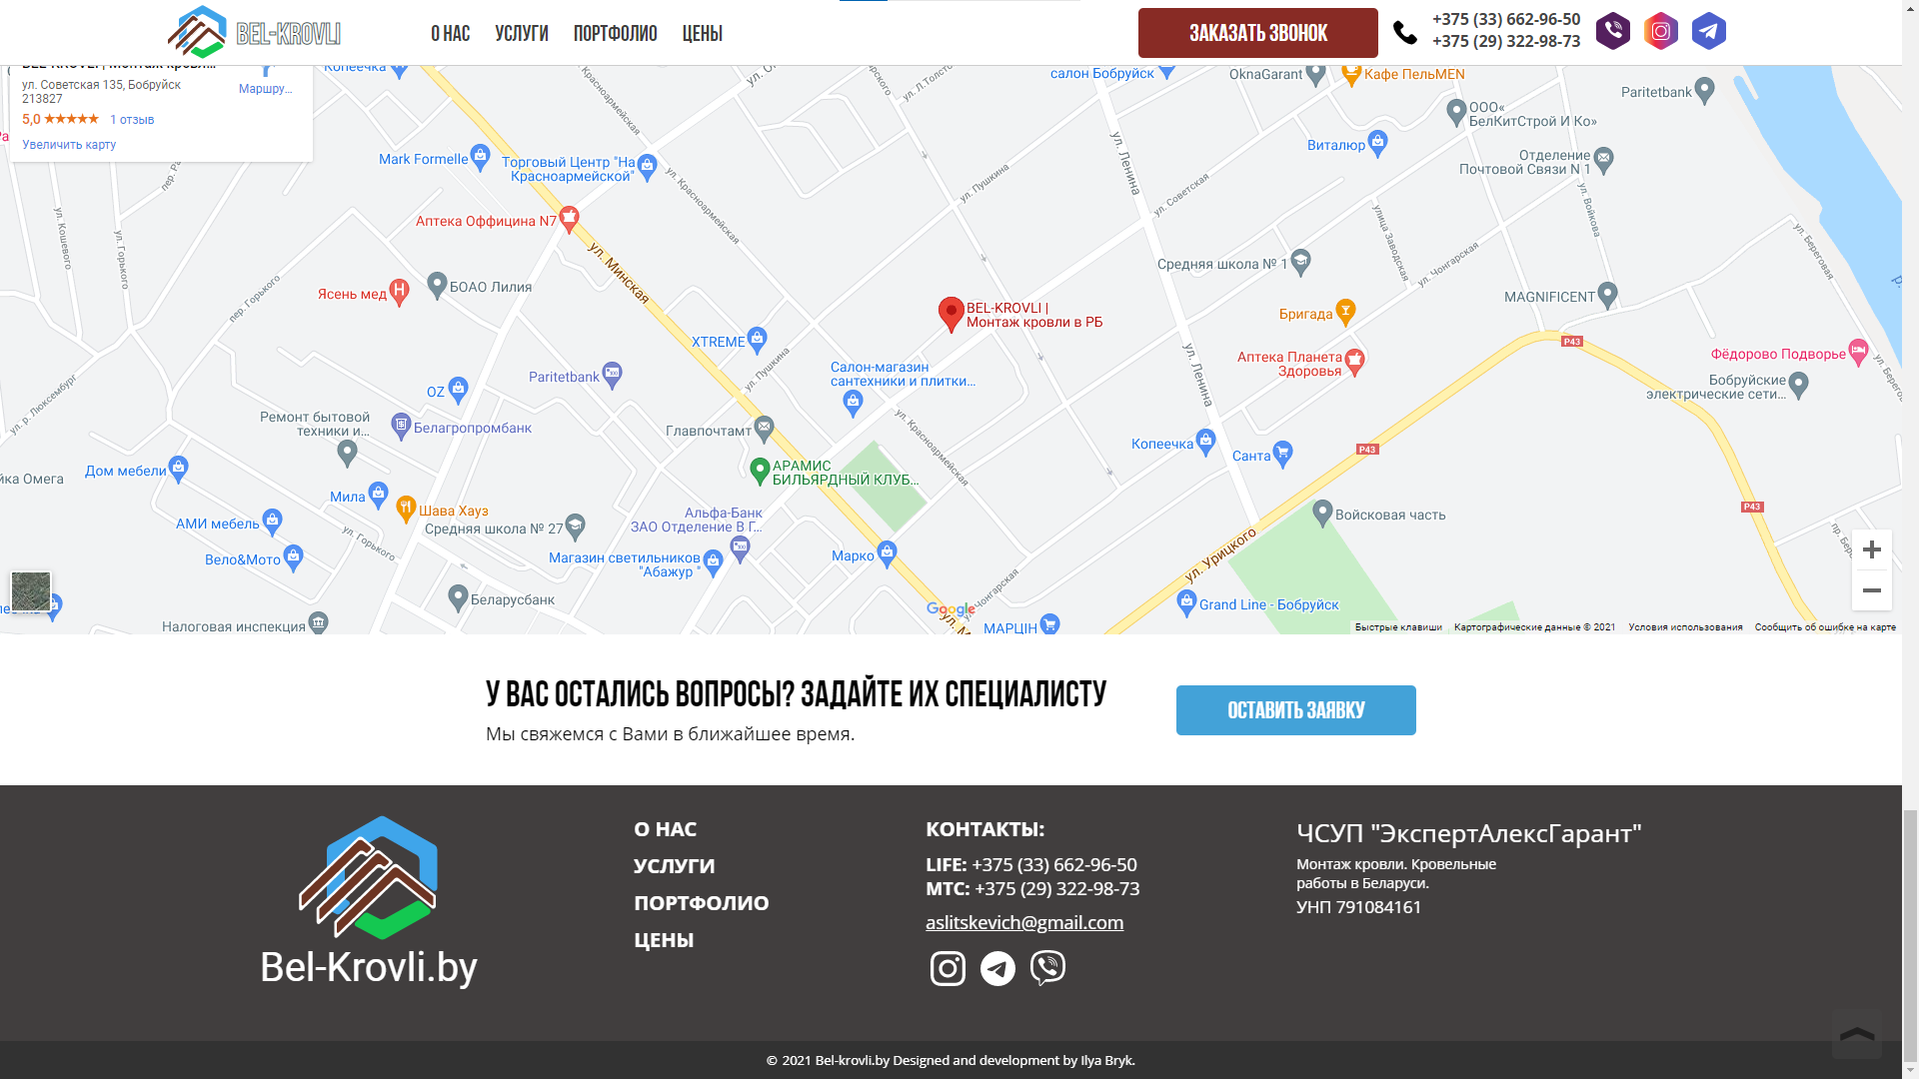Select the АРАМИС бильярдный клуб marker

click(x=760, y=471)
